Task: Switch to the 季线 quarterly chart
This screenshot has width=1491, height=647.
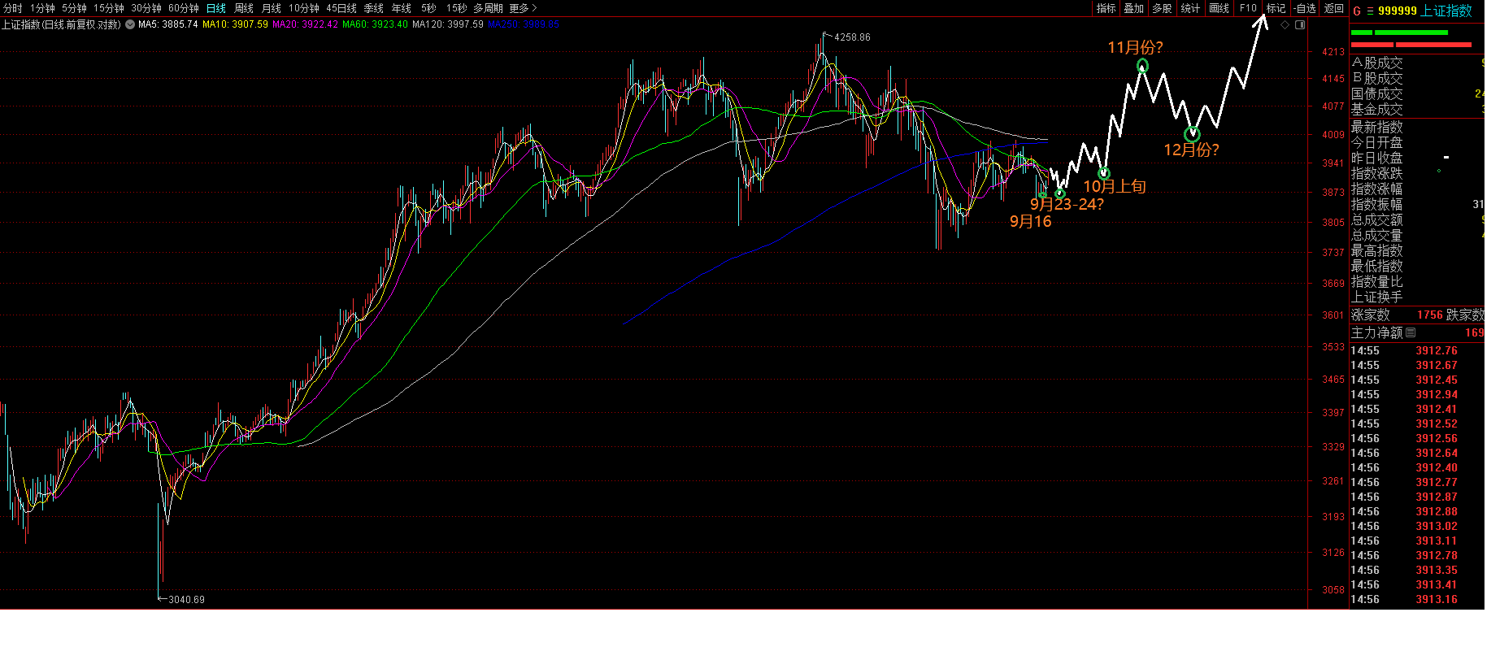Action: [374, 8]
